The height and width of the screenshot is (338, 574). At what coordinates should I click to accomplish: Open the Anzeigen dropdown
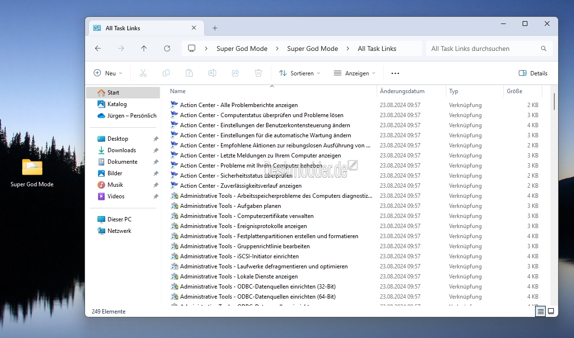click(354, 73)
